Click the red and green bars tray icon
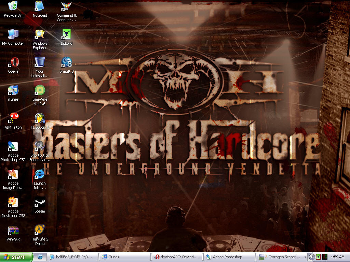The image size is (350, 262). [x=325, y=257]
